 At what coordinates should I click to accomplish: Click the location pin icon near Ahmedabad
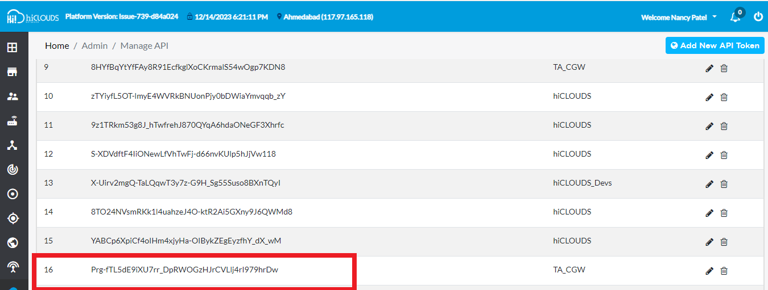point(279,17)
